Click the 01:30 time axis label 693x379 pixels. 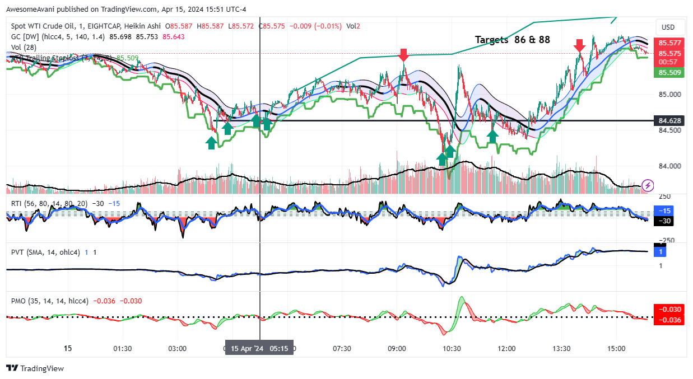(x=122, y=348)
